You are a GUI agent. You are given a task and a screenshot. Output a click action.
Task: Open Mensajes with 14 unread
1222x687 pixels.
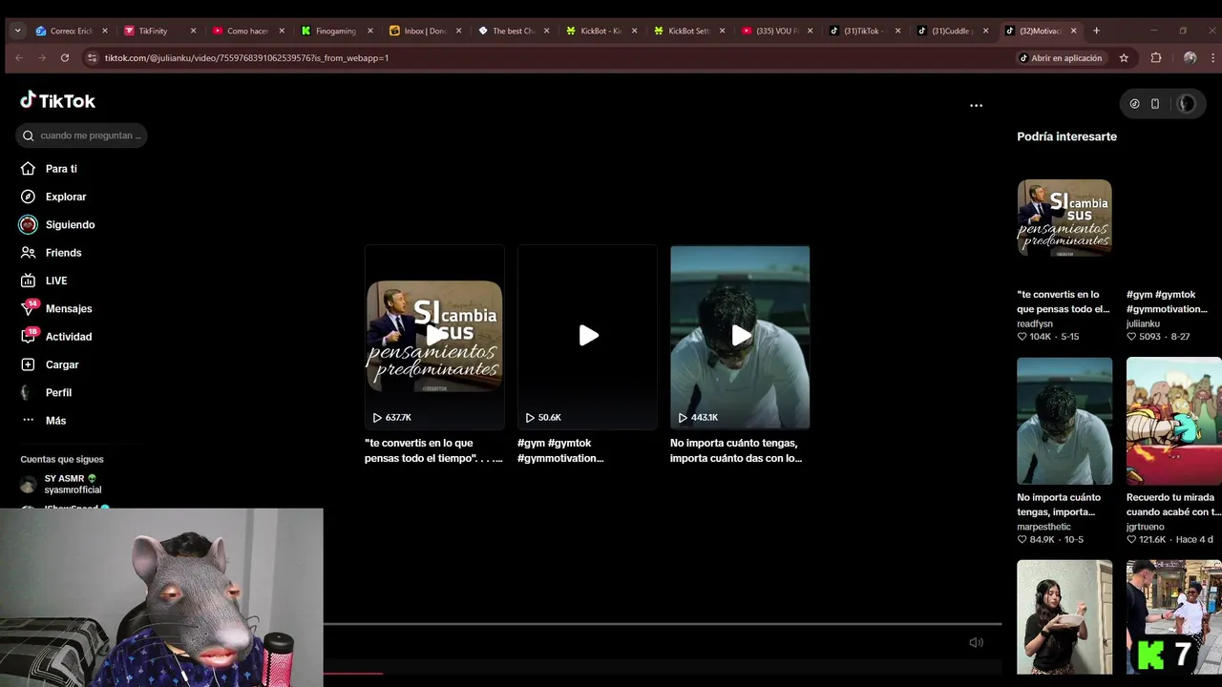(69, 308)
